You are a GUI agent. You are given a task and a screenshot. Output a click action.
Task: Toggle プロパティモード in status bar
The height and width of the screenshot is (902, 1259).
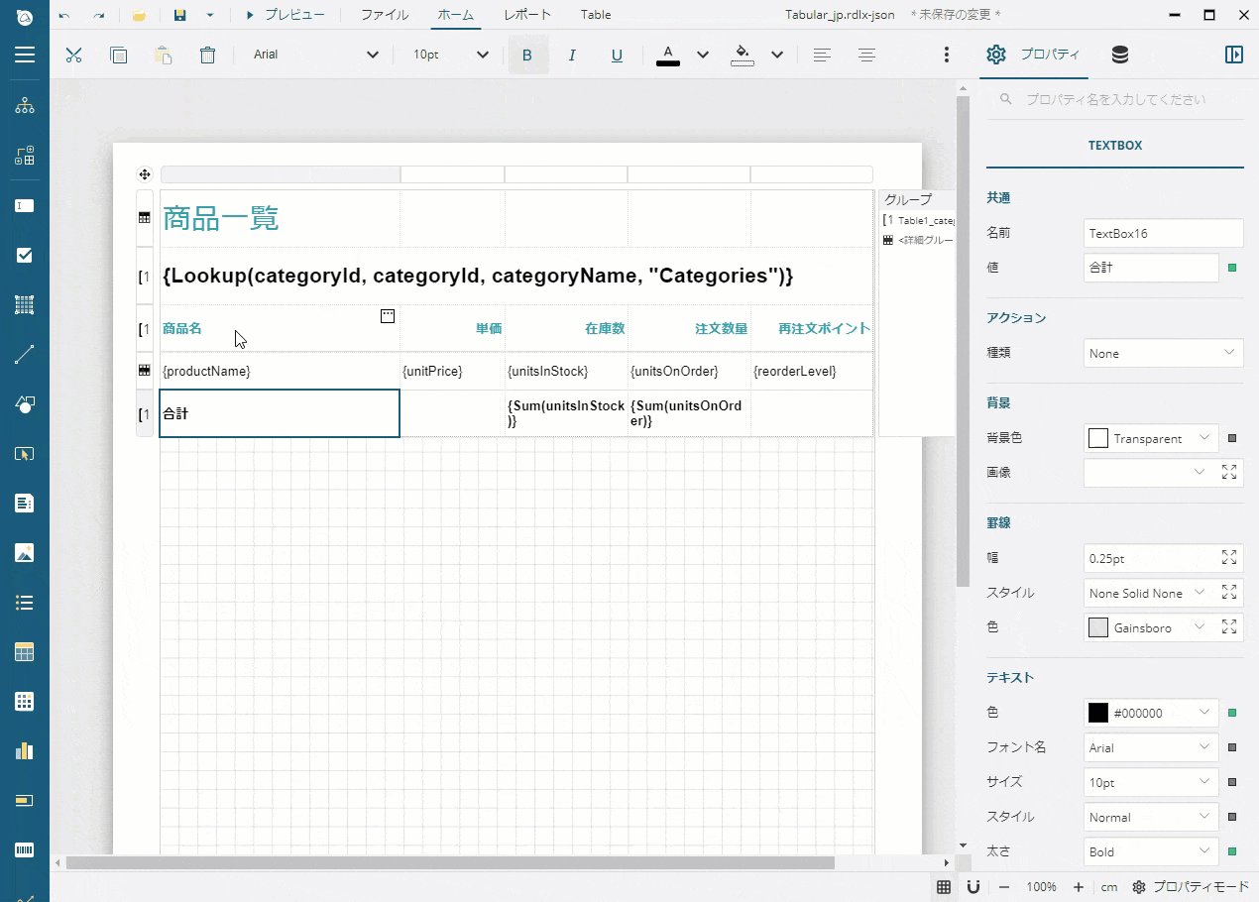pyautogui.click(x=1190, y=887)
